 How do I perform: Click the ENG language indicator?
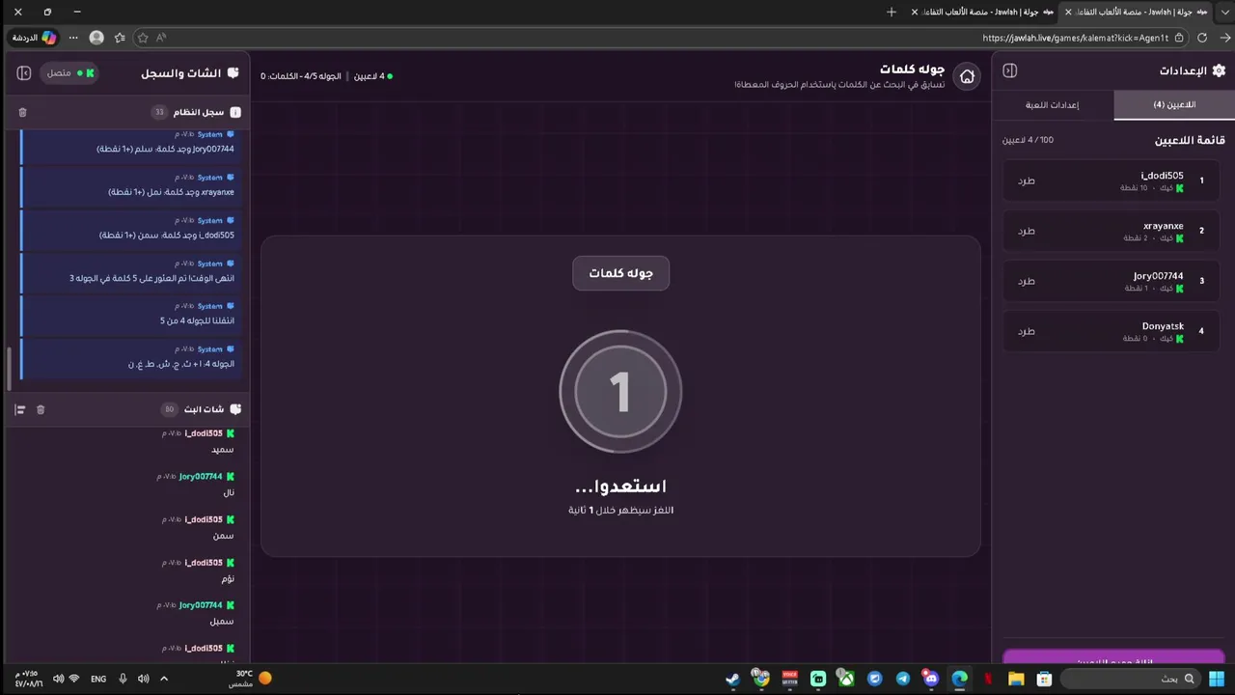point(98,679)
